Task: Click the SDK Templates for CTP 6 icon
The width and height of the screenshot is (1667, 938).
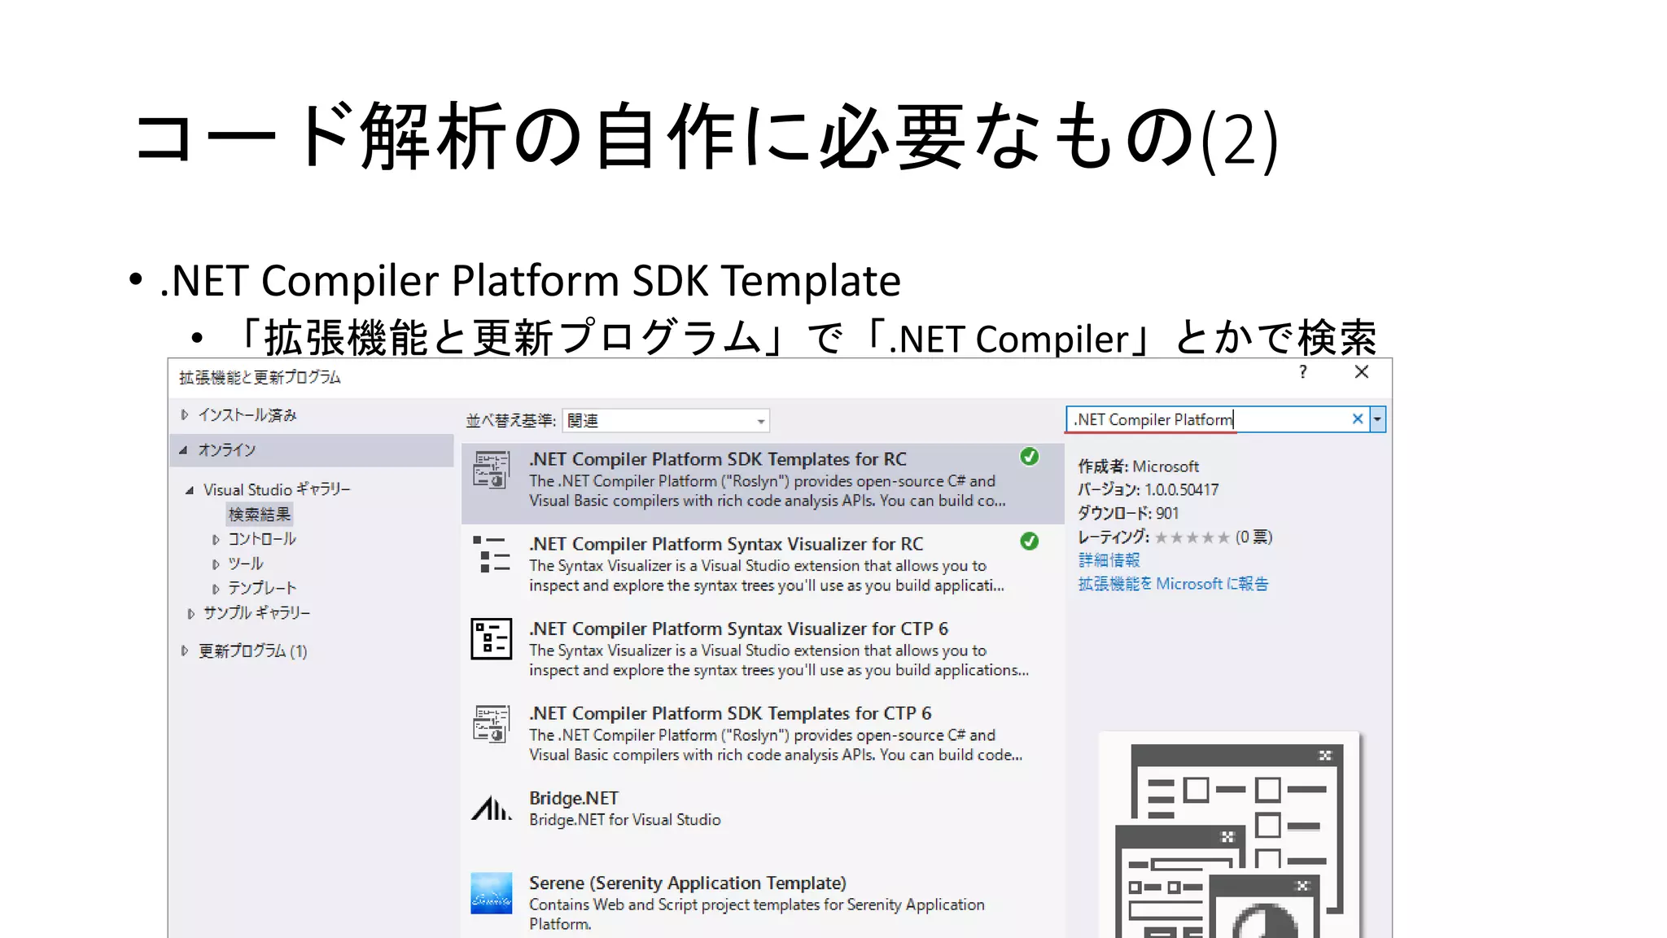Action: point(492,724)
